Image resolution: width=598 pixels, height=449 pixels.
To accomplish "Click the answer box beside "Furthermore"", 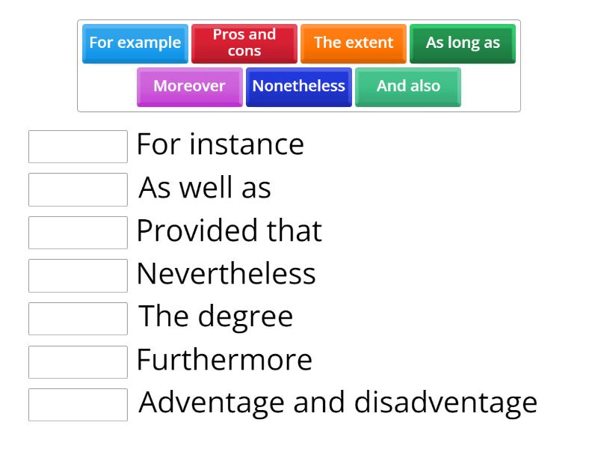I will (78, 362).
